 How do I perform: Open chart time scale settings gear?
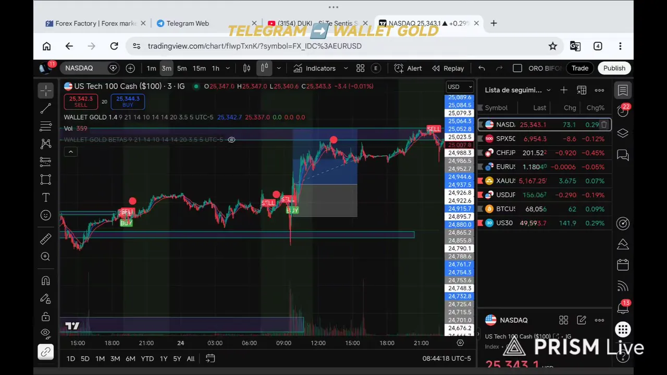460,343
